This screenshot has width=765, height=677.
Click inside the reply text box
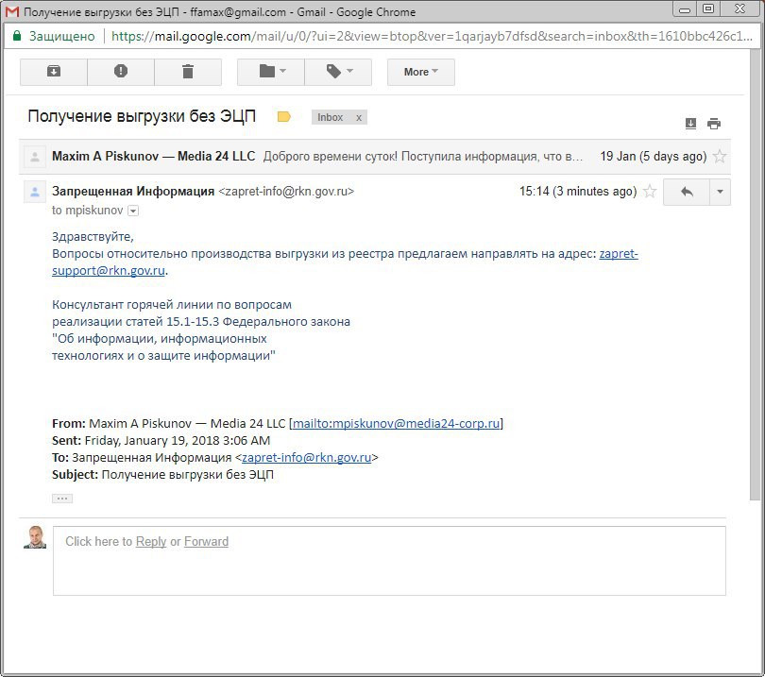tap(389, 561)
